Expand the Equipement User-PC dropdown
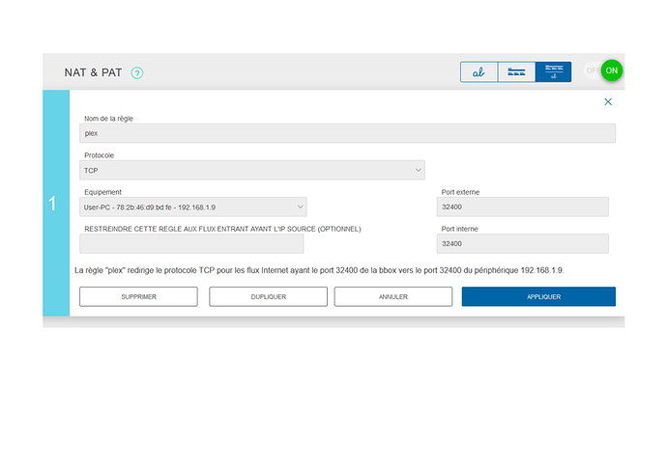Viewport: 667px width, 470px height. pyautogui.click(x=192, y=207)
